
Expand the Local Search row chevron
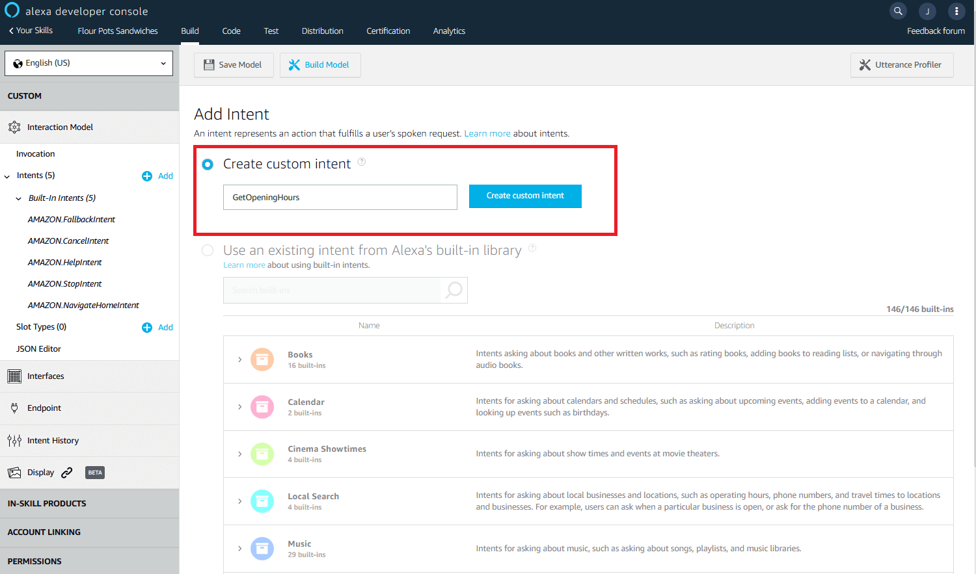pyautogui.click(x=240, y=501)
